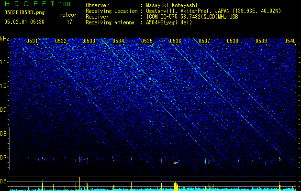Image resolution: width=301 pixels, height=191 pixels.
Task: Click time marker 0536
Action: pos(176,41)
